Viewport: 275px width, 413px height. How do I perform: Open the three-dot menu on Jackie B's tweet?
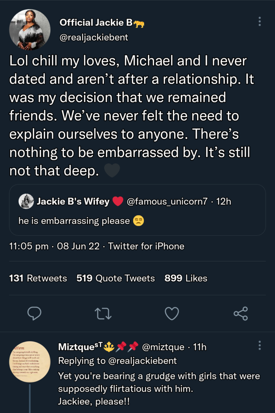click(x=260, y=22)
